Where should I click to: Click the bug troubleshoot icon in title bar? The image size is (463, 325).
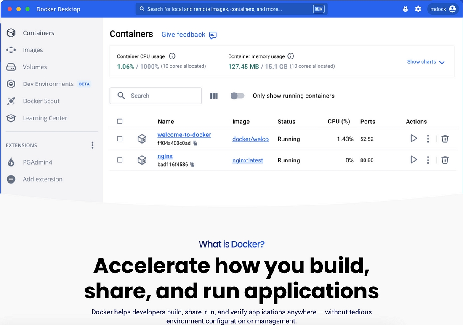405,9
